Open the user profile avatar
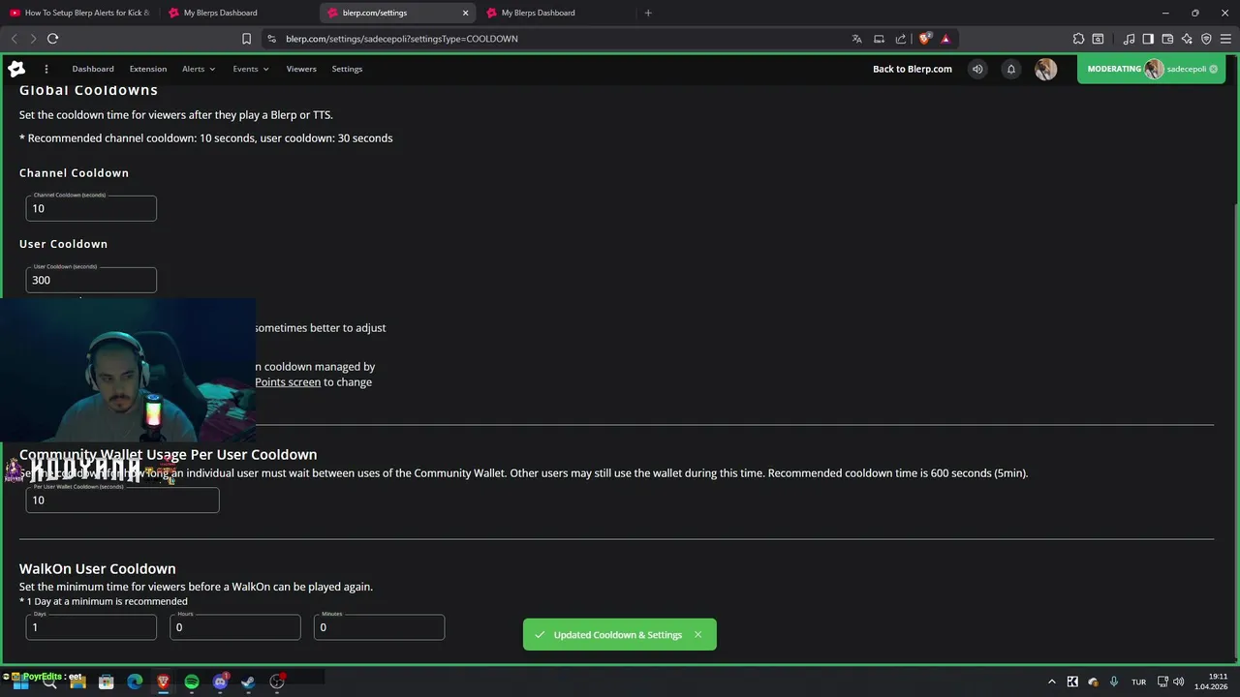The image size is (1240, 697). point(1045,69)
